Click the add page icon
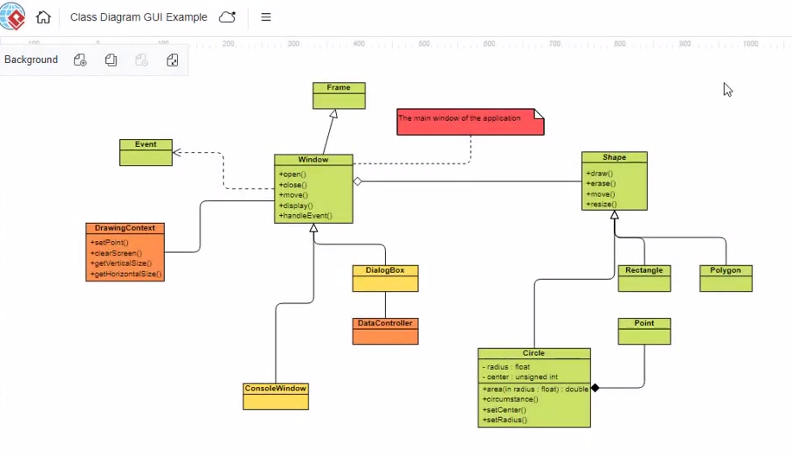 point(80,60)
